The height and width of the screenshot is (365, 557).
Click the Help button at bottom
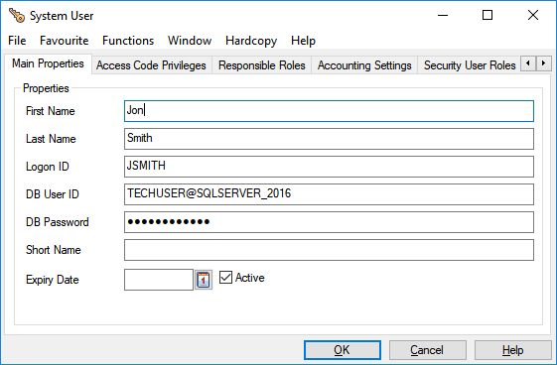[x=512, y=350]
